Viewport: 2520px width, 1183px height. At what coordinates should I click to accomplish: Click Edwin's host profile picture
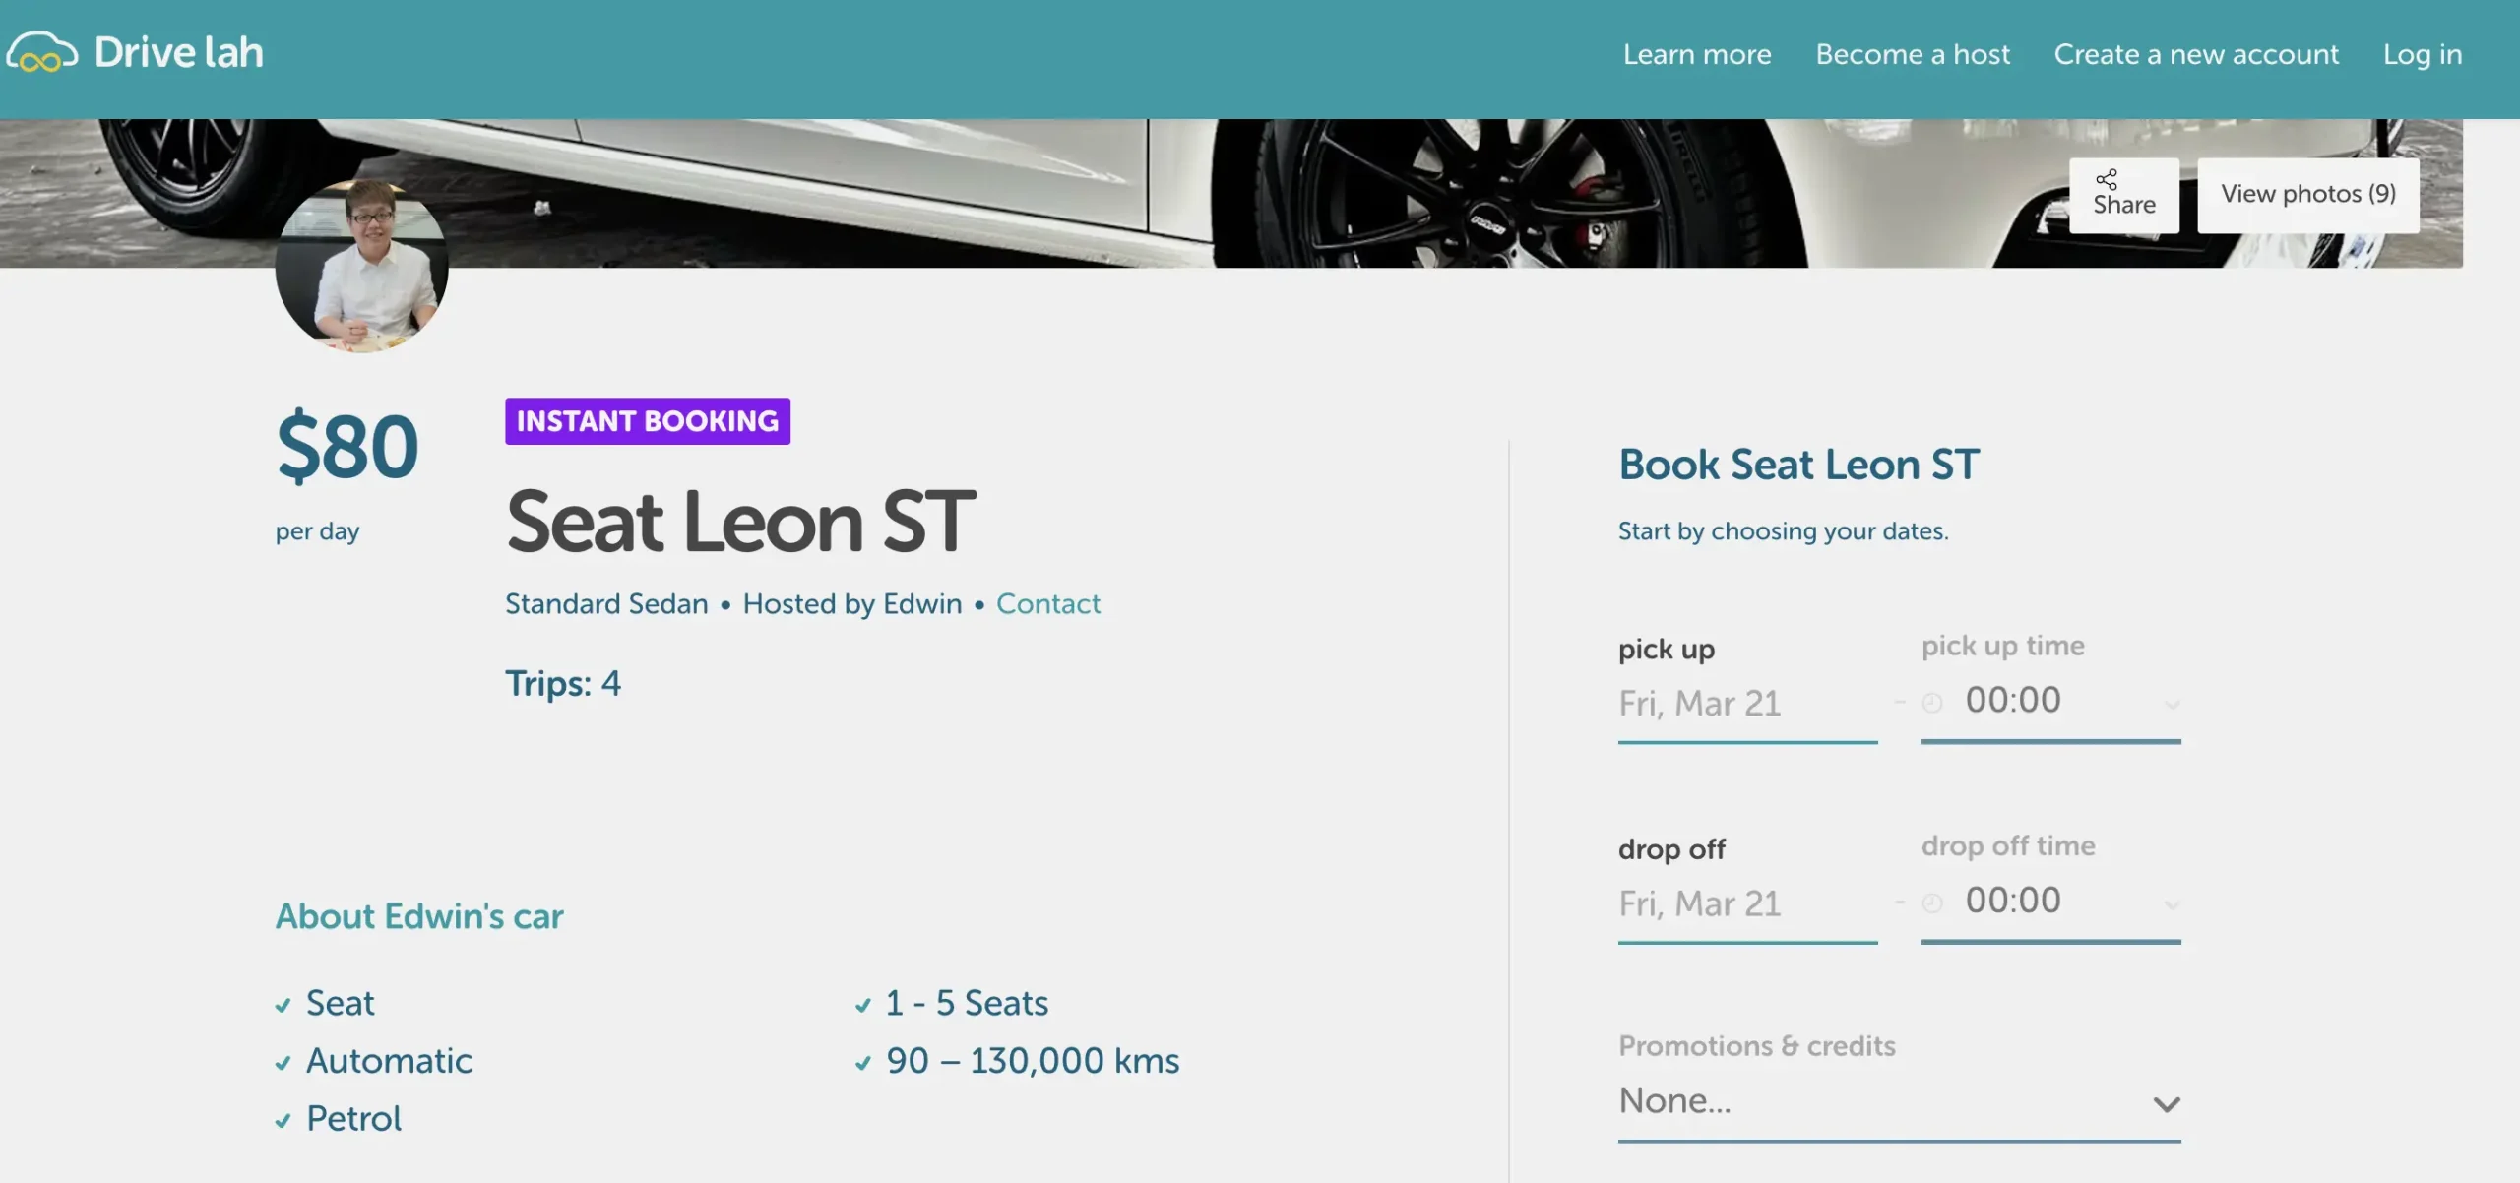pyautogui.click(x=362, y=268)
